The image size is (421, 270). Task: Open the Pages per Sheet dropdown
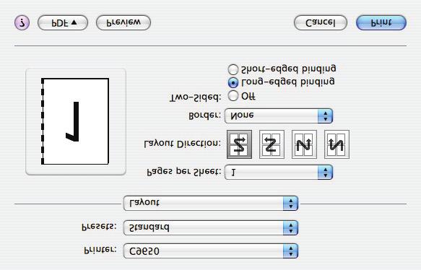[279, 172]
